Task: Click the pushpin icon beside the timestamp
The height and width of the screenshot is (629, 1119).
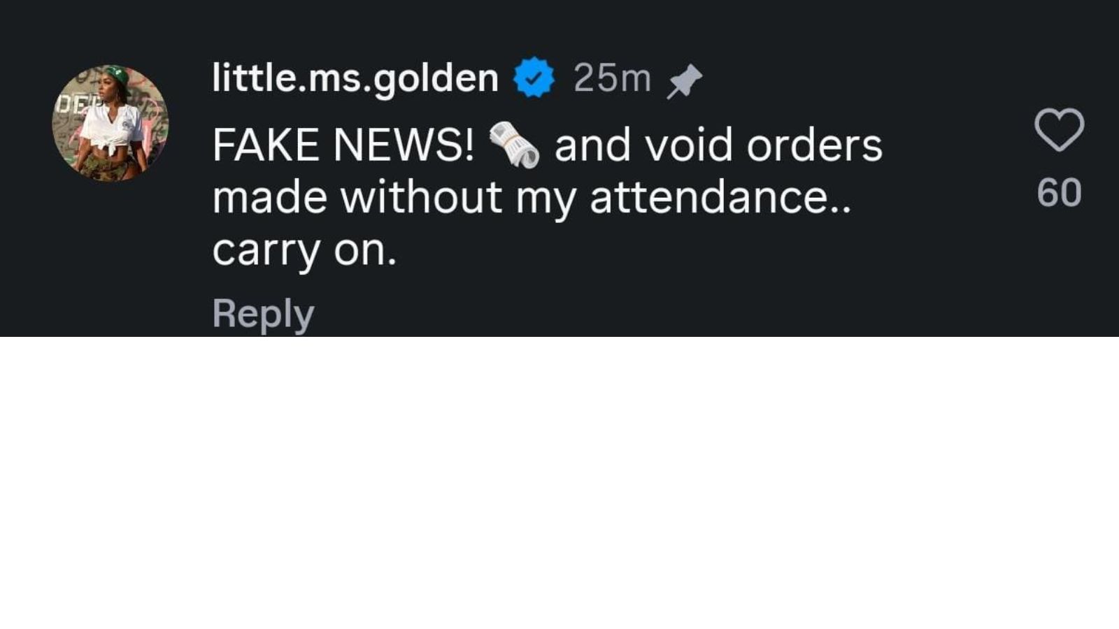Action: (684, 82)
